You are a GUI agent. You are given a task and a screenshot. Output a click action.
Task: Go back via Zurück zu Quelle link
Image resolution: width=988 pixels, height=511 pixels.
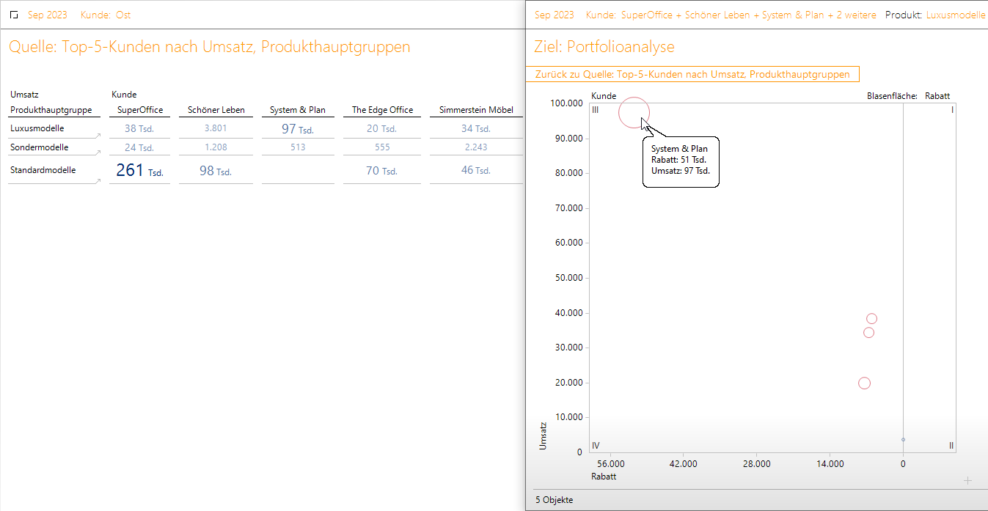click(x=692, y=74)
